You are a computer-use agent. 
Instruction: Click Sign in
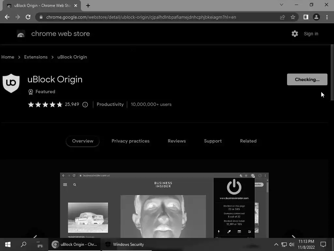(311, 34)
